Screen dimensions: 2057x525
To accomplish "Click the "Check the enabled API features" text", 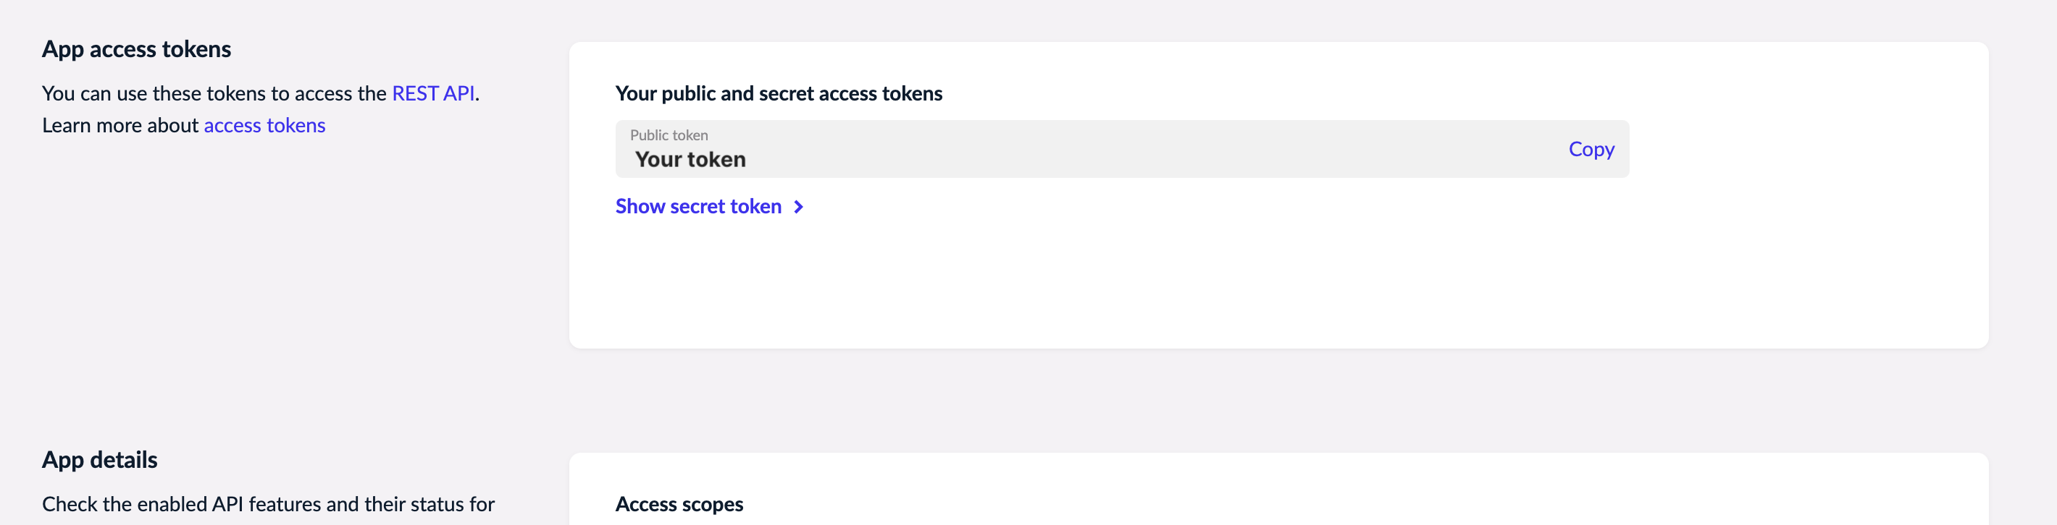I will click(268, 504).
